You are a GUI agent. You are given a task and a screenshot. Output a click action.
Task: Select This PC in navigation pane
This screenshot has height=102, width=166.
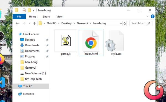coord(31,86)
